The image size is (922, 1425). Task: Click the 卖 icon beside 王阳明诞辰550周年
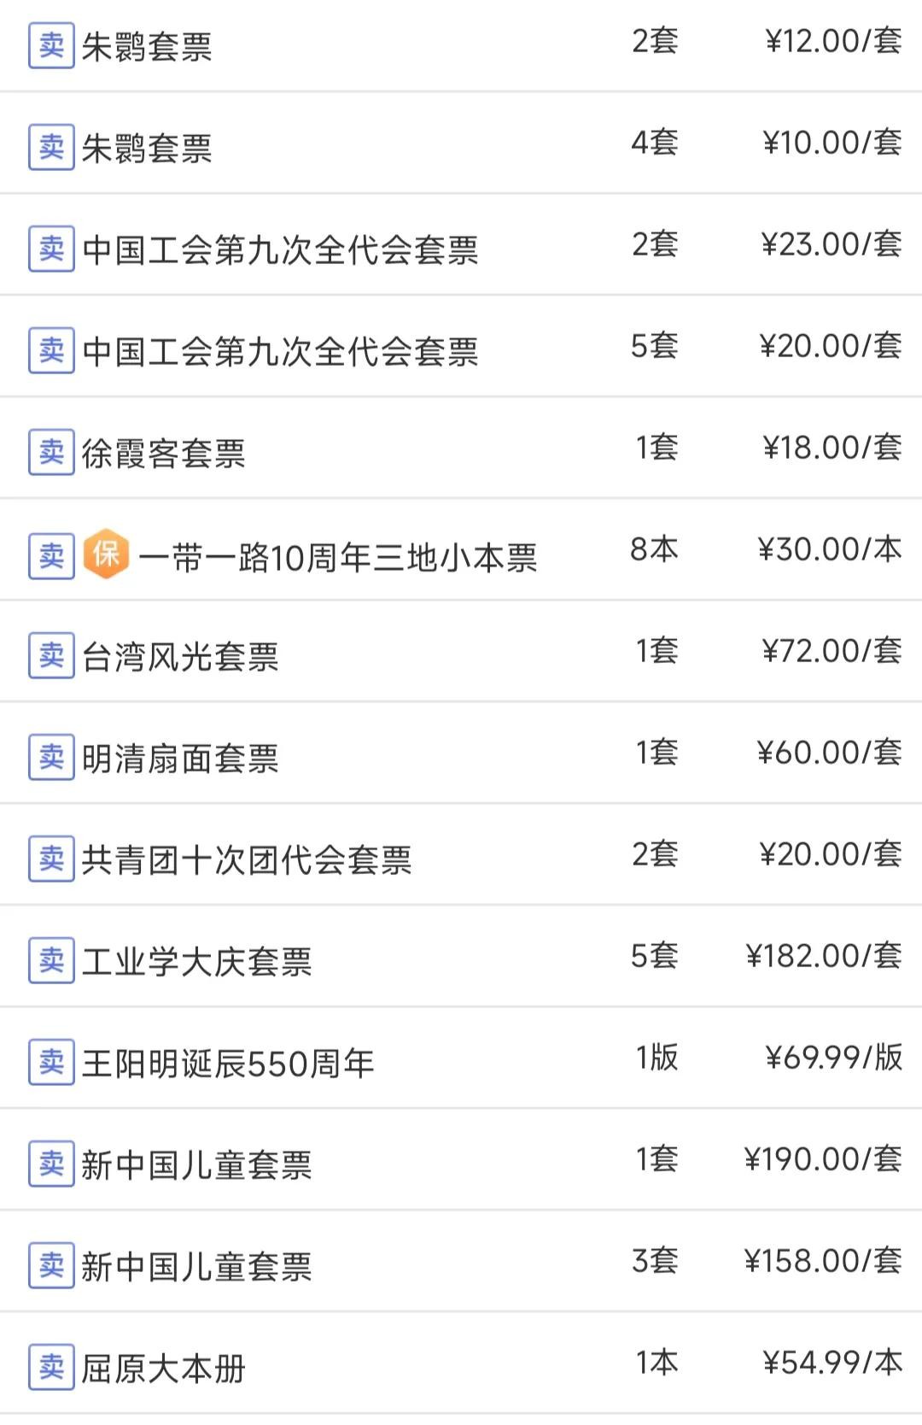51,1062
